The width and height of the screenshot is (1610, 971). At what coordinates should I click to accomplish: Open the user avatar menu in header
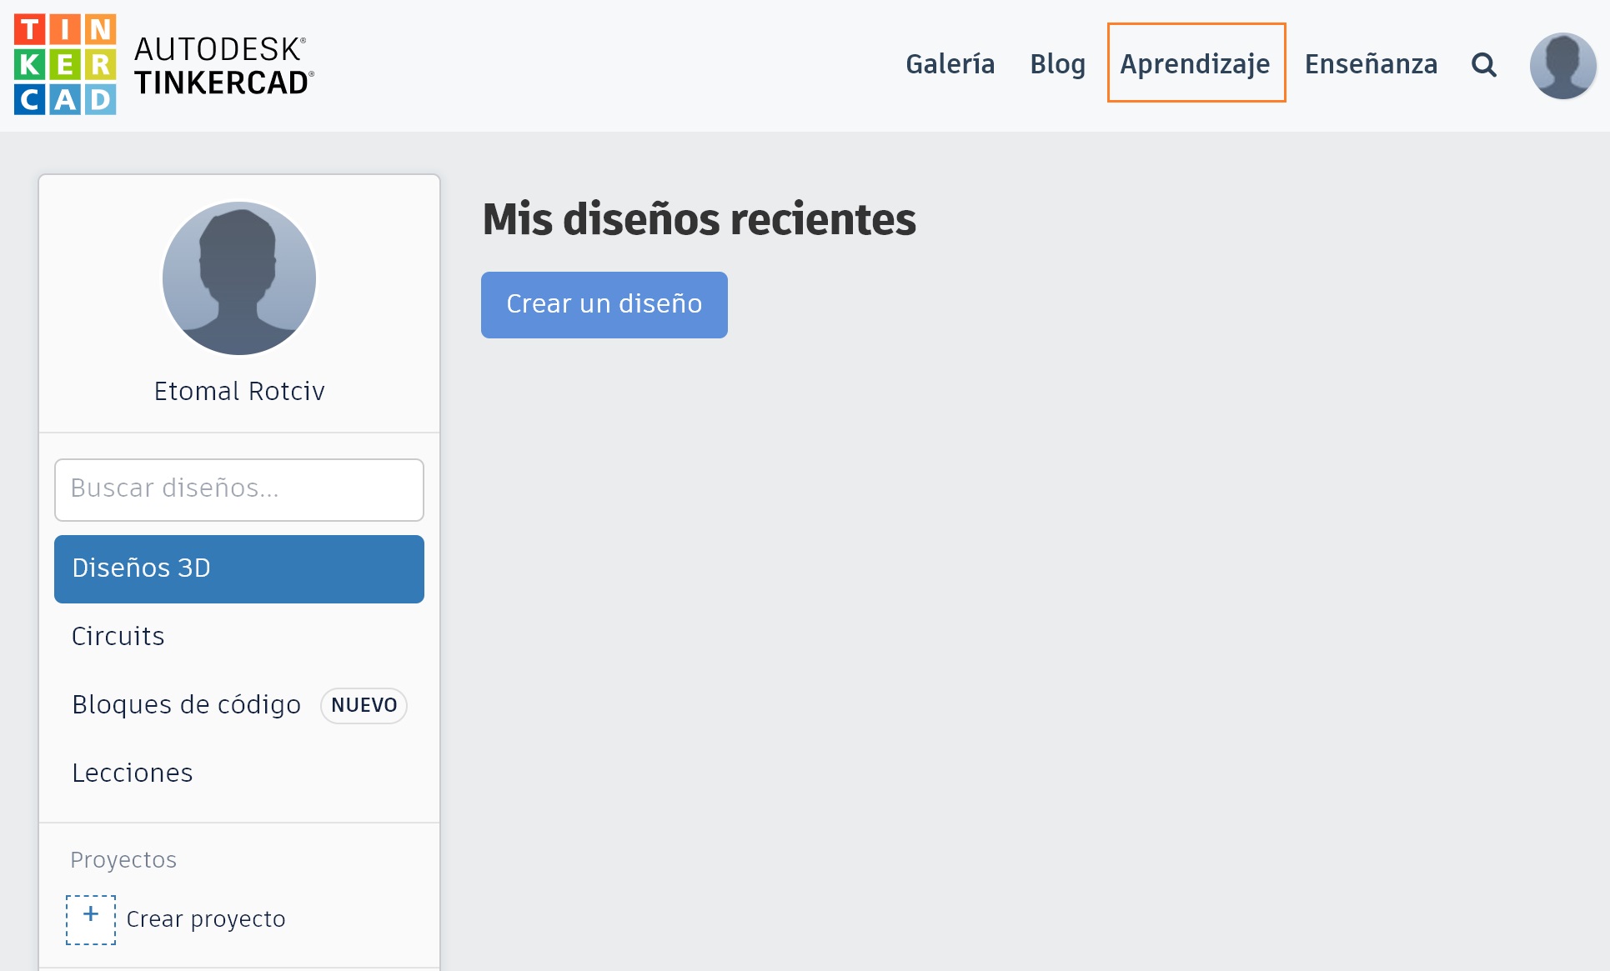point(1562,65)
